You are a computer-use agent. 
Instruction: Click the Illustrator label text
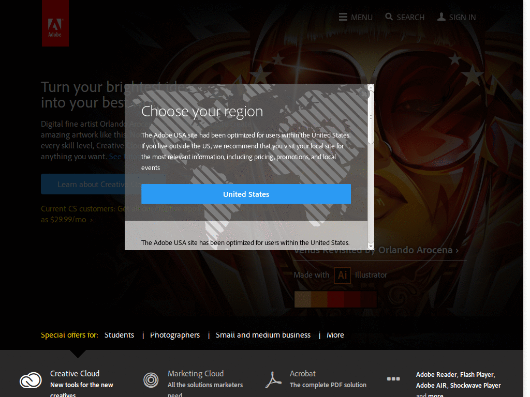[371, 275]
